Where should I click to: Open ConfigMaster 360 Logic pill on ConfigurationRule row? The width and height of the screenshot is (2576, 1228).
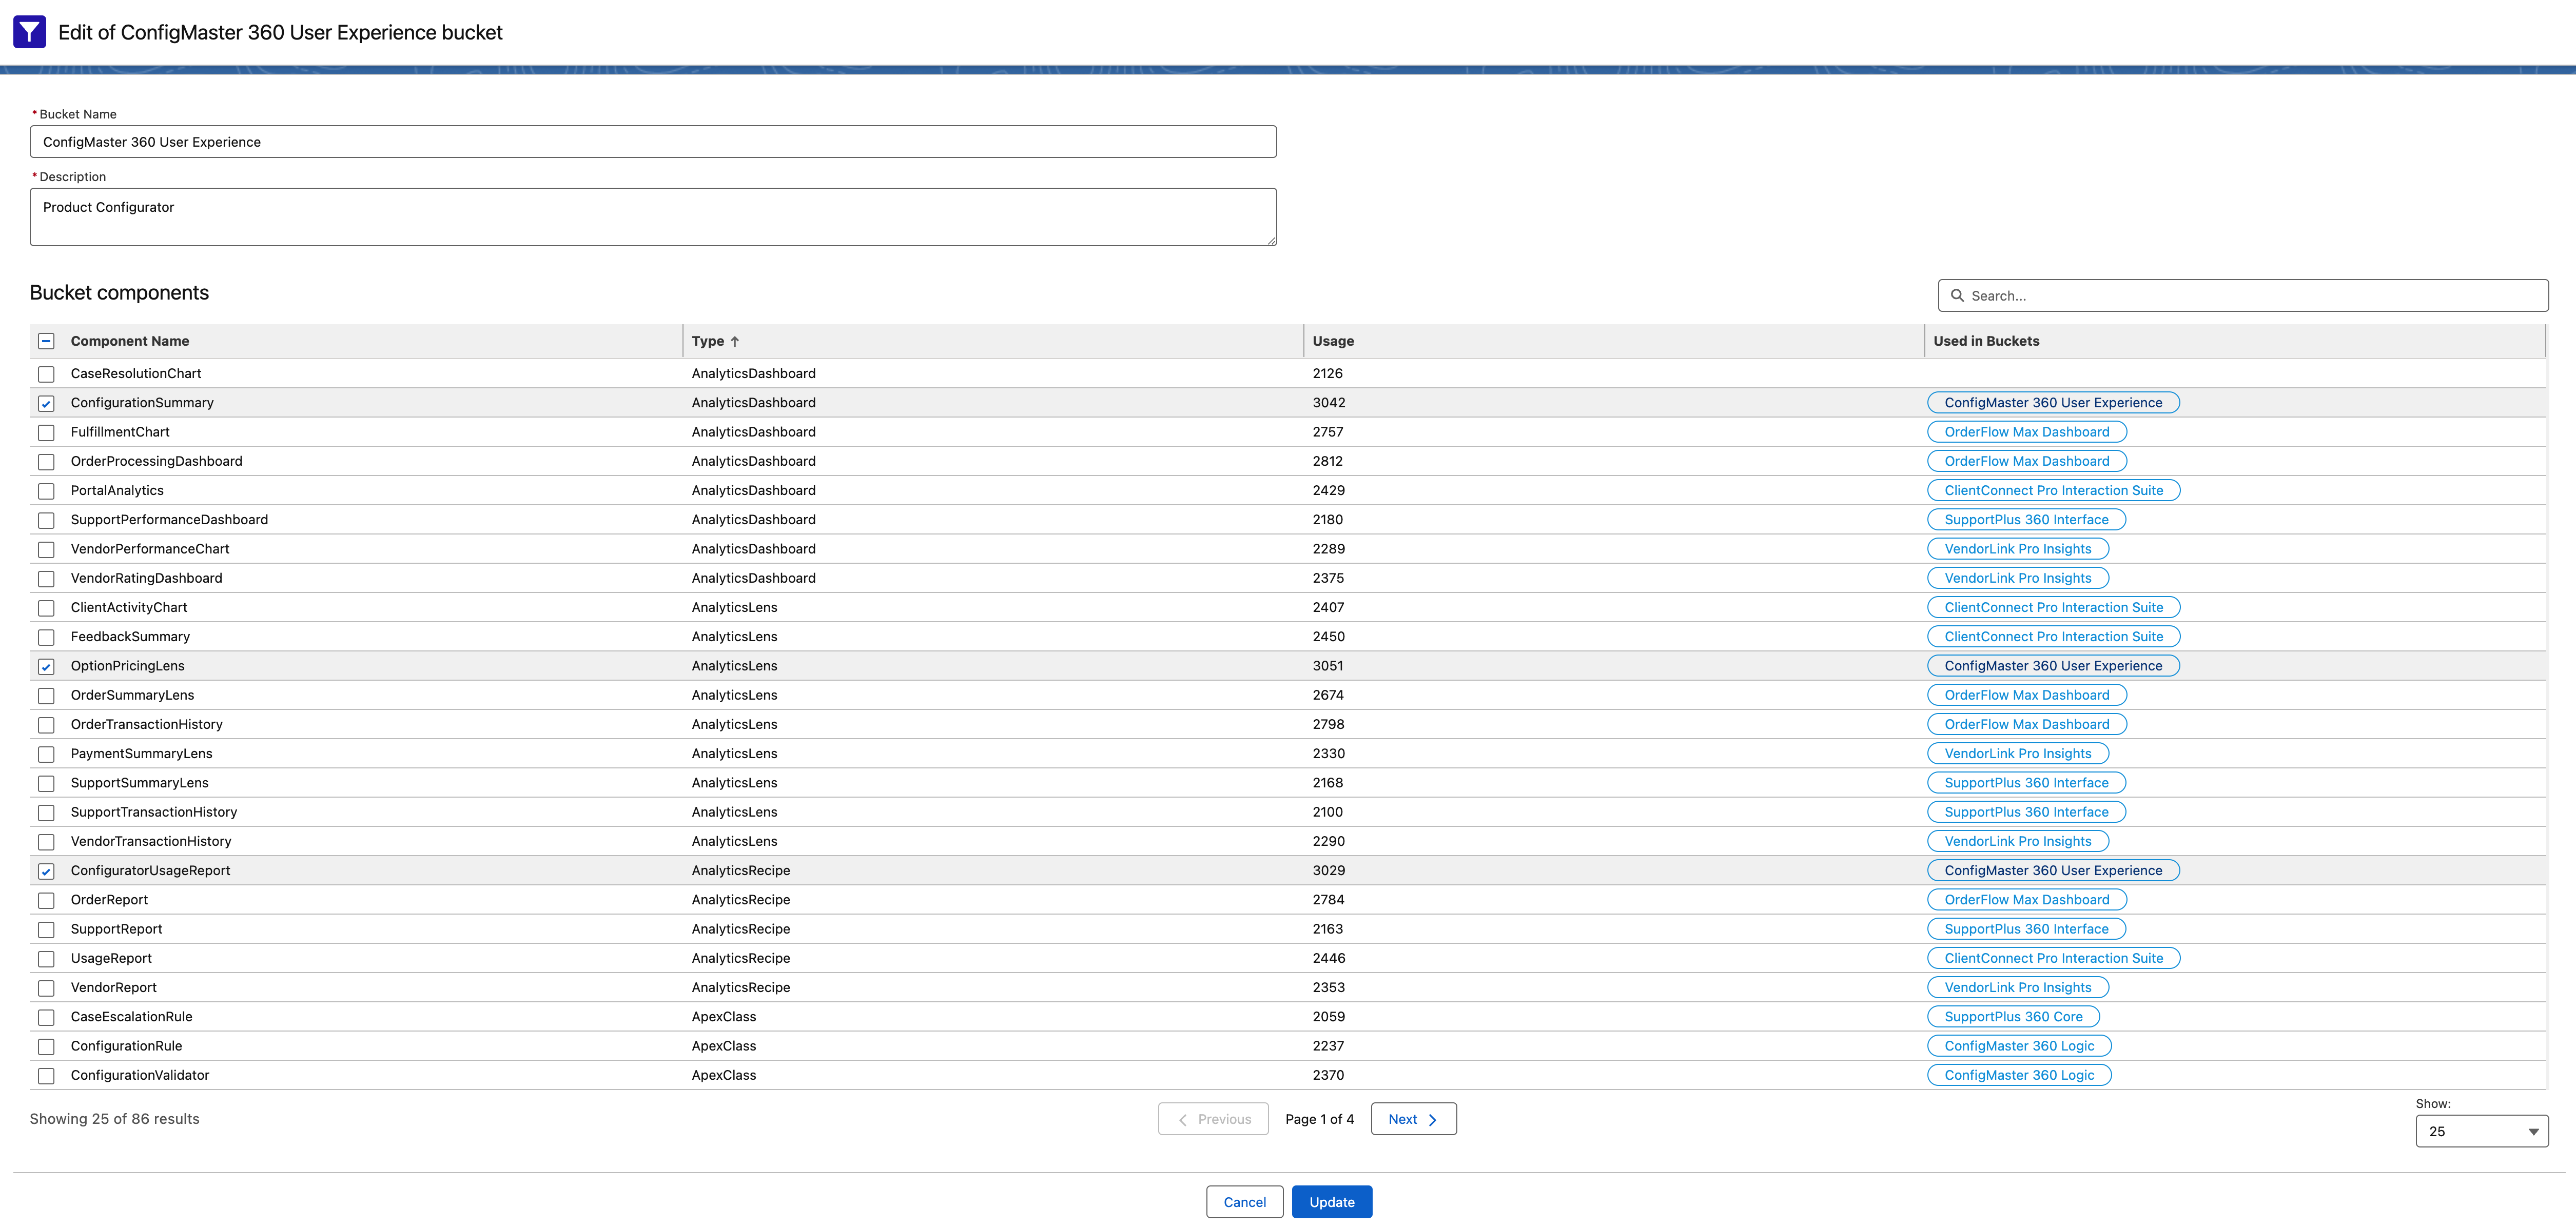pos(2019,1046)
